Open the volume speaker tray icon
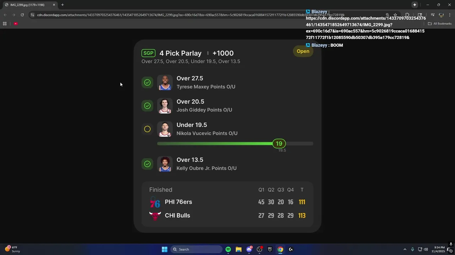Image resolution: width=455 pixels, height=255 pixels. pyautogui.click(x=426, y=249)
